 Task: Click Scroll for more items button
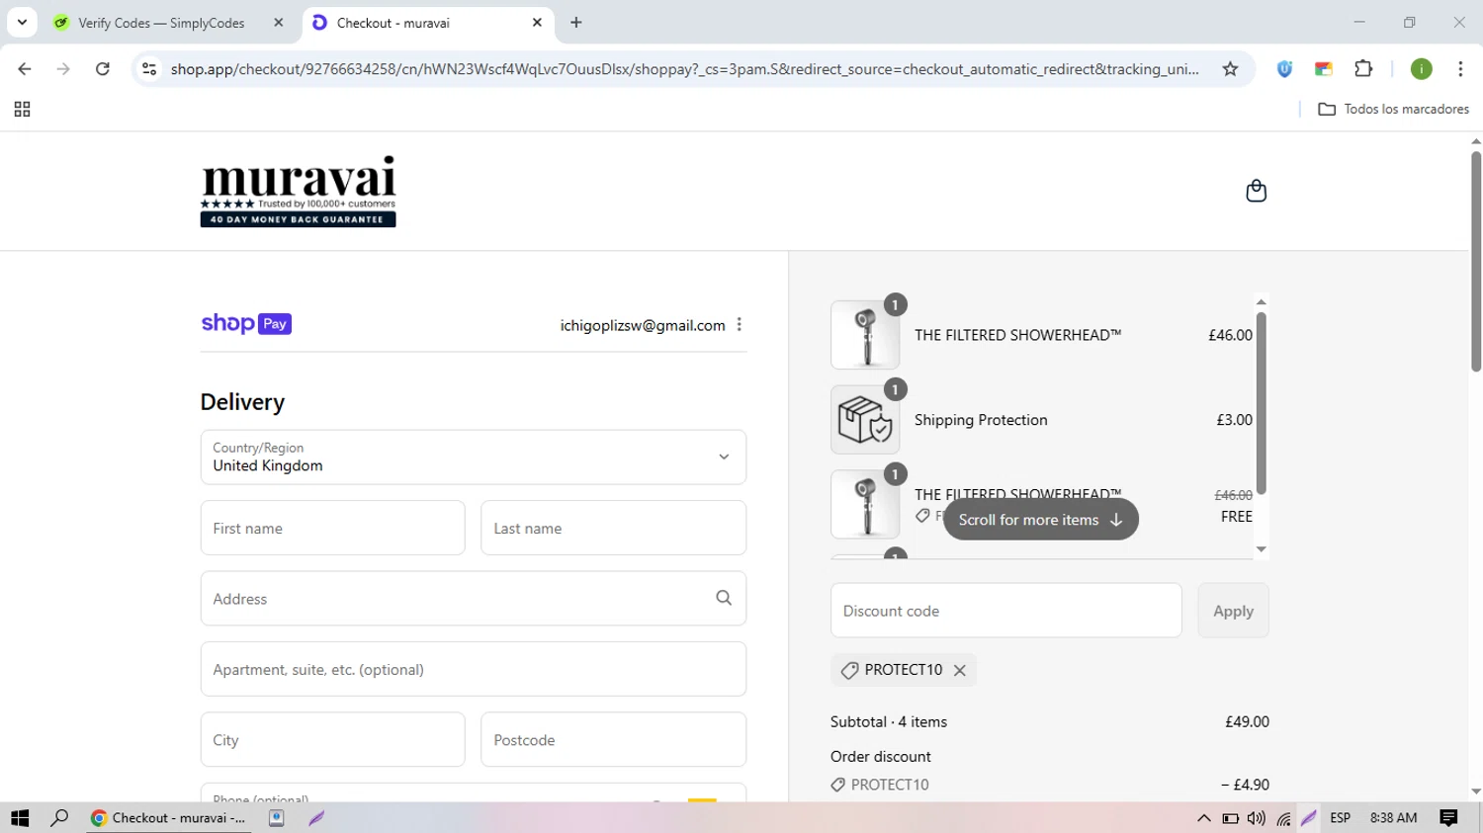click(x=1040, y=520)
